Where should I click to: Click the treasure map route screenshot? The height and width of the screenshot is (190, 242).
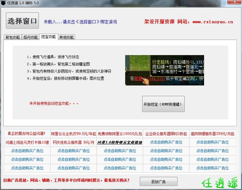pyautogui.click(x=164, y=70)
